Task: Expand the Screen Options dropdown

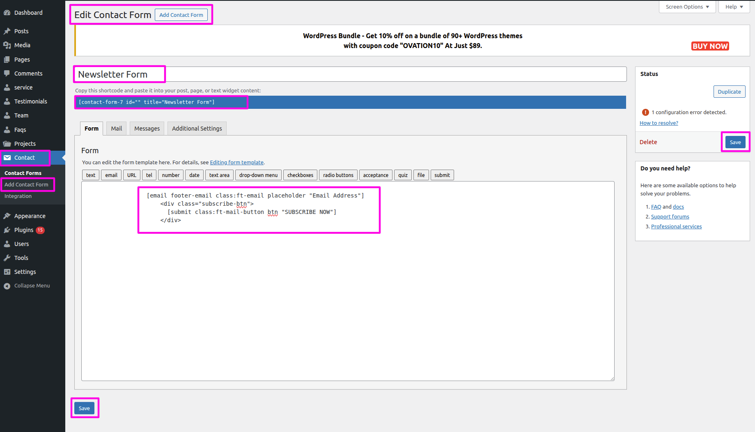Action: (x=687, y=7)
